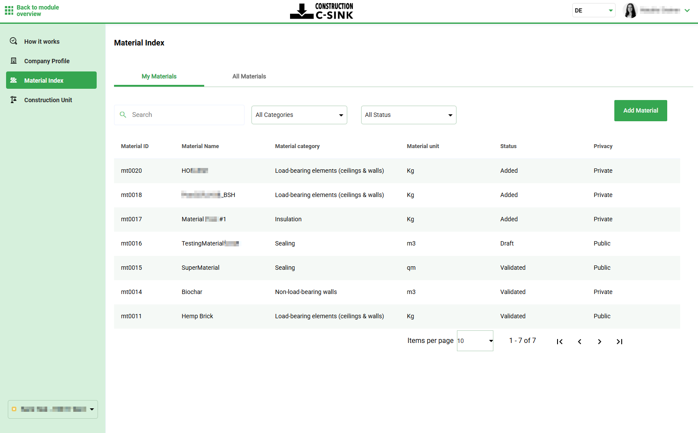The height and width of the screenshot is (433, 698).
Task: Click the C-SINK logo
Action: [x=321, y=10]
